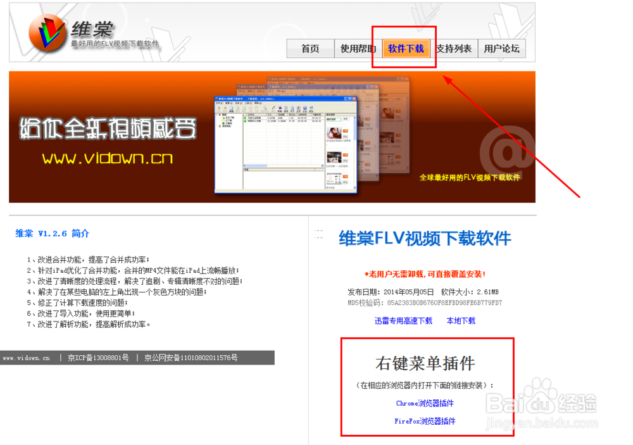633x445 pixels.
Task: Click changelog item 4 灰色方块的问题
Action: coord(116,292)
